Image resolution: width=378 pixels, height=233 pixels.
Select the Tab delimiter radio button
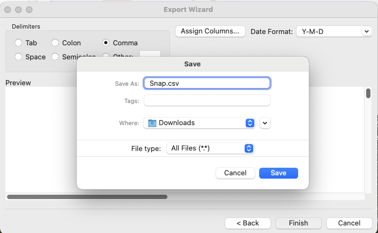(x=18, y=43)
